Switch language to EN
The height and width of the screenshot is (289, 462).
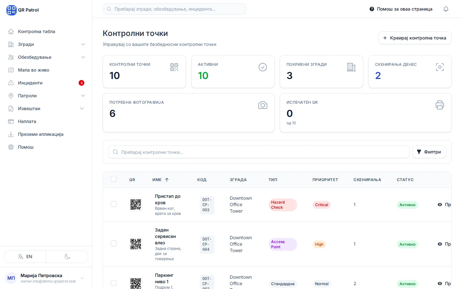(25, 257)
